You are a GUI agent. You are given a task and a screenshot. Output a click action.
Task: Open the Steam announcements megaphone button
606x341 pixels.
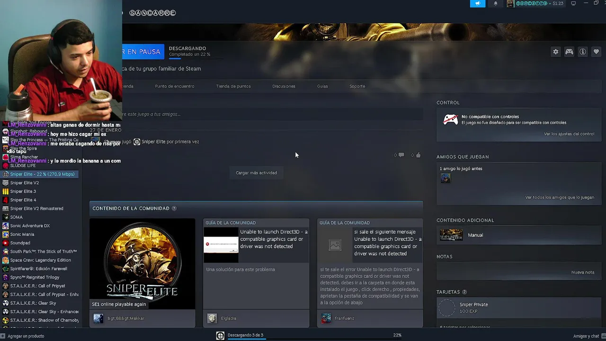pyautogui.click(x=477, y=3)
